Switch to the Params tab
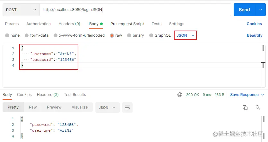The image size is (268, 142). 12,24
